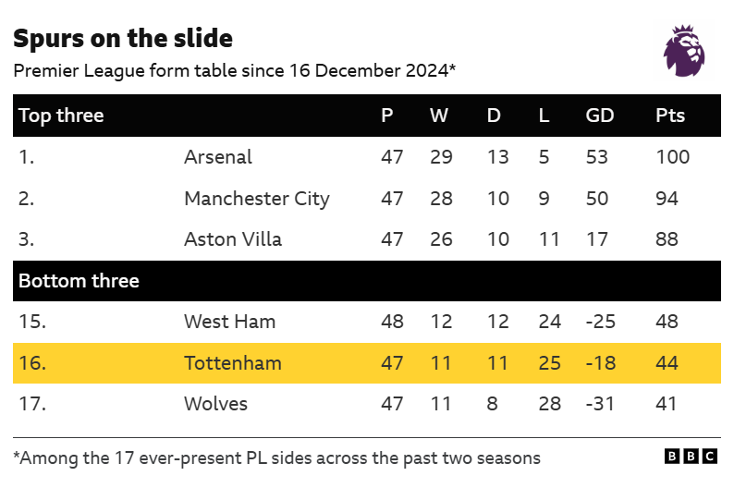This screenshot has width=734, height=488.
Task: Select the 'Bottom three' header label
Action: pyautogui.click(x=79, y=281)
